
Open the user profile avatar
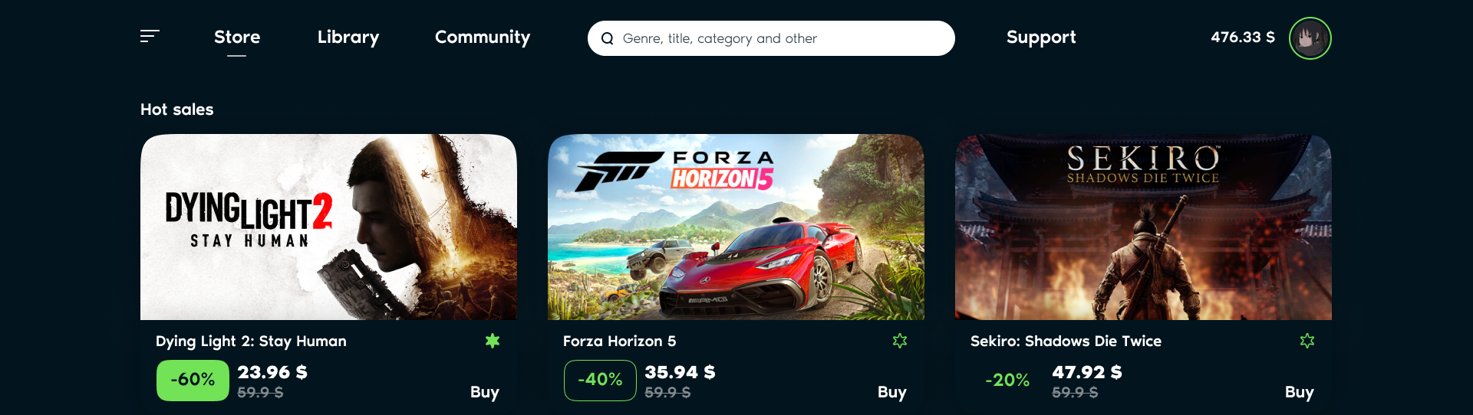(1310, 38)
